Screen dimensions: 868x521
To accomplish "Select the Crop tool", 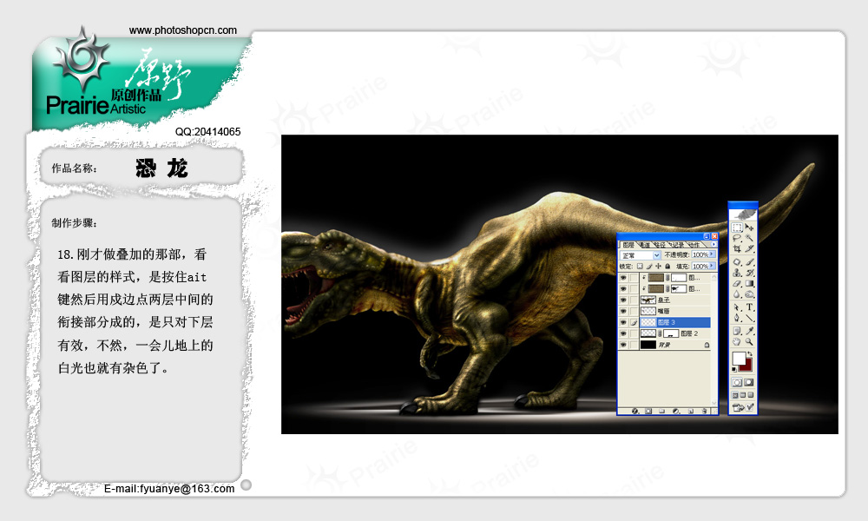I will [x=737, y=248].
